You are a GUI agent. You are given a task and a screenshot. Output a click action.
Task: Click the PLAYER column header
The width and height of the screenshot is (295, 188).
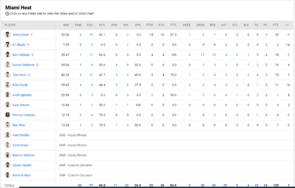coord(10,25)
